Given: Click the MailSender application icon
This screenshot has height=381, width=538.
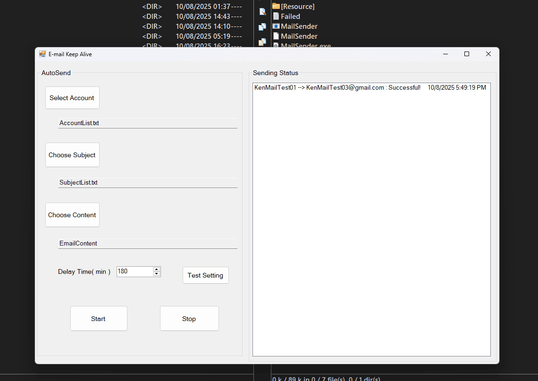Looking at the screenshot, I should point(276,26).
